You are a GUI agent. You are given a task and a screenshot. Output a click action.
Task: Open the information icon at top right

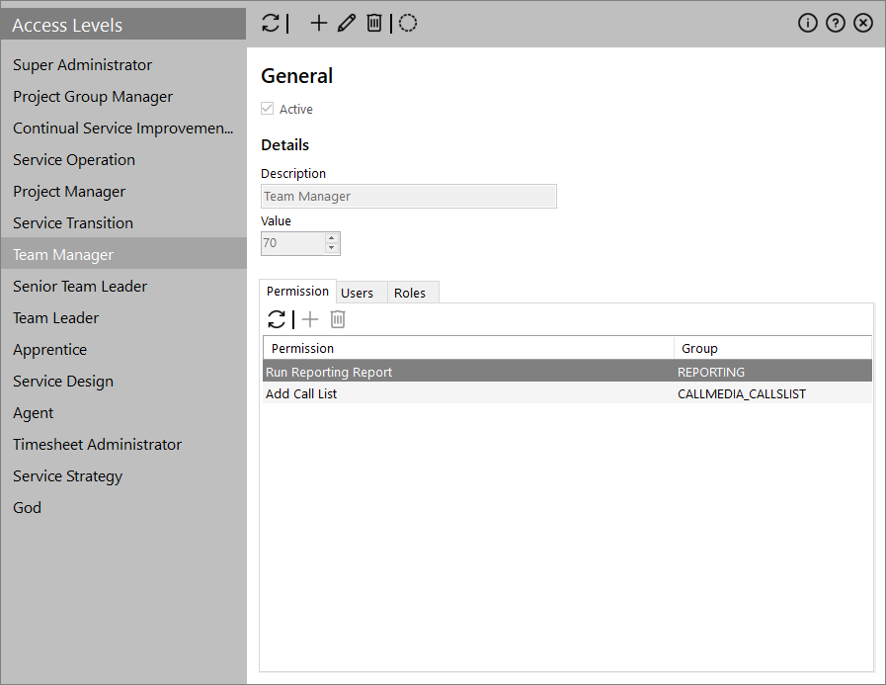point(808,23)
